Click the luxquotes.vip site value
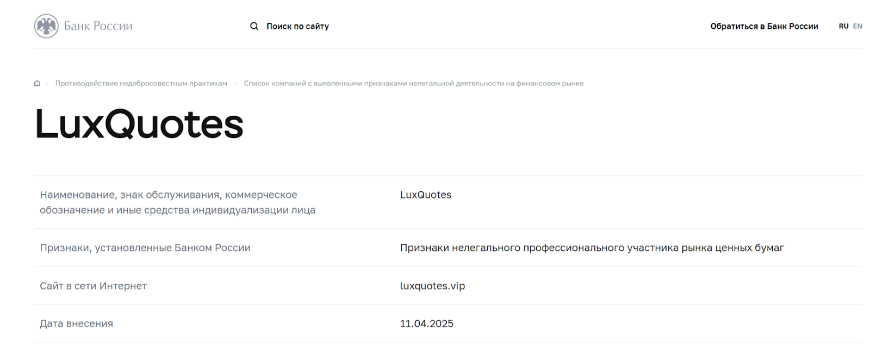Screen dimensions: 870x356 click(432, 286)
